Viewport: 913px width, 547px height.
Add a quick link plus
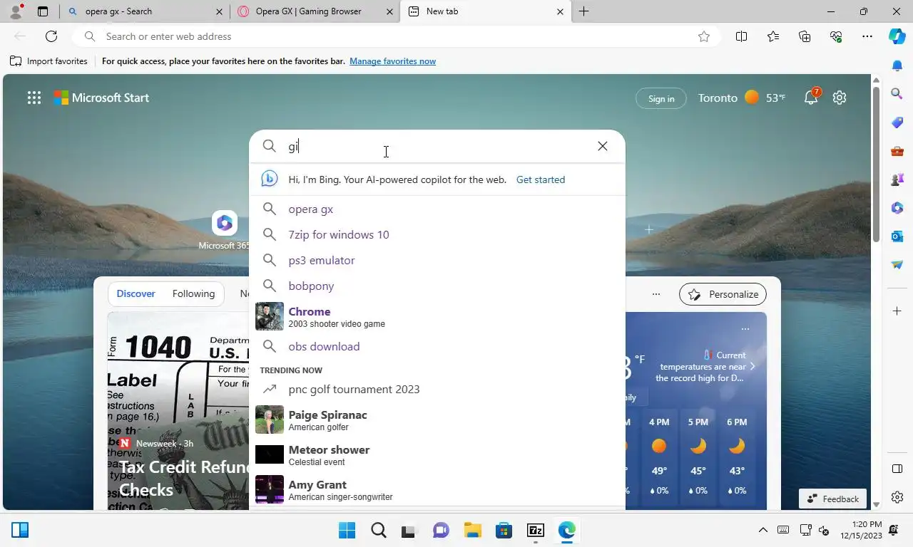649,230
